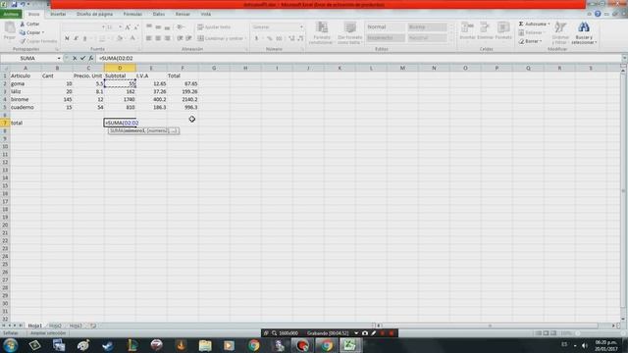The height and width of the screenshot is (353, 628).
Task: Decrease font size with the small A icon
Action: click(x=136, y=27)
